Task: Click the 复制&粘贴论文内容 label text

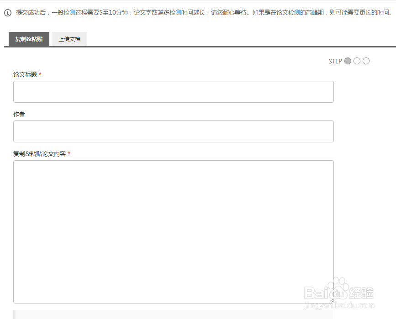Action: (39, 154)
